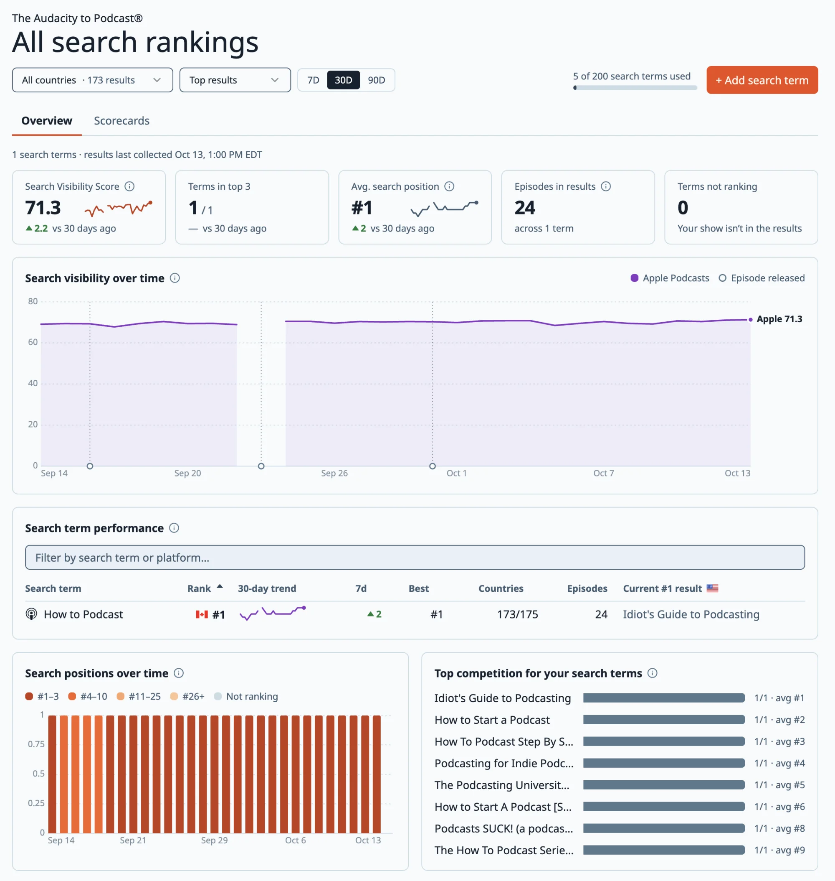Click How to Start a Podcast competitor

[492, 720]
